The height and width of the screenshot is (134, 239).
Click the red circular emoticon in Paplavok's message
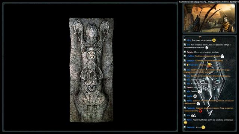pos(200,111)
